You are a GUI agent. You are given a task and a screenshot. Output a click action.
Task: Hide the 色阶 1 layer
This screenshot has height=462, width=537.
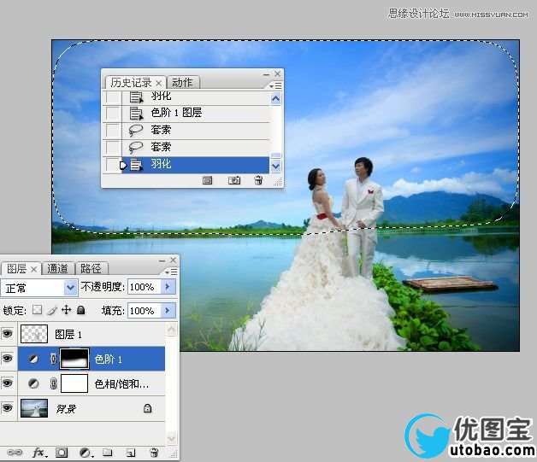pos(8,359)
